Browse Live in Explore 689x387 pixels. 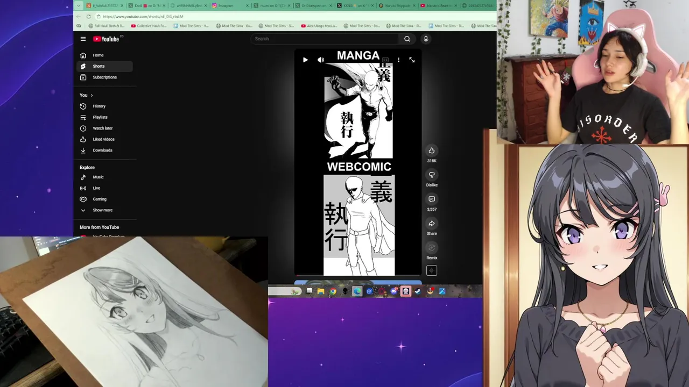[x=105, y=188]
